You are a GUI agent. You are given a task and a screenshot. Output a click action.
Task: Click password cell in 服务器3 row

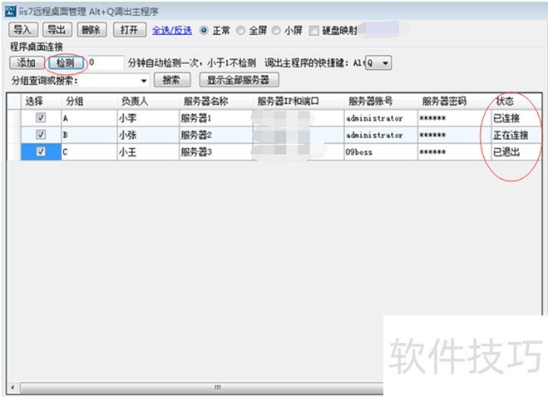pyautogui.click(x=454, y=151)
